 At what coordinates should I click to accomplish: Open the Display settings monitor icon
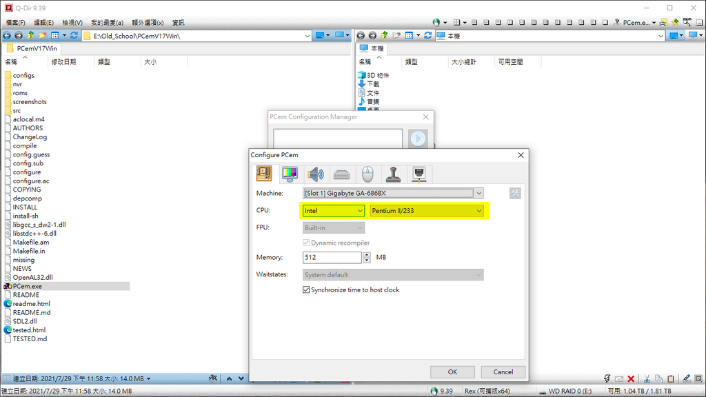(x=290, y=174)
